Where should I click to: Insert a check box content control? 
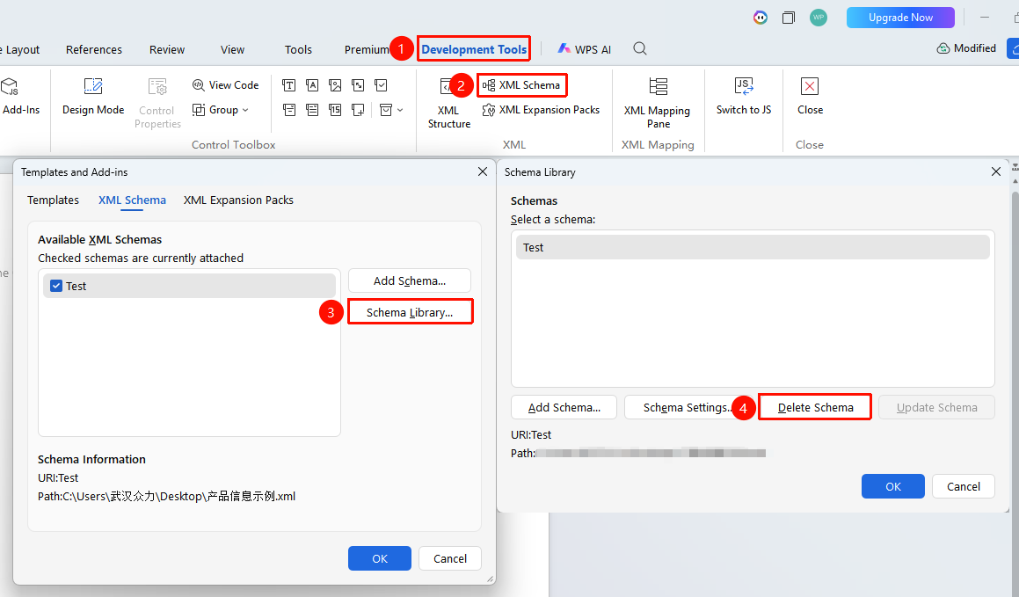tap(382, 85)
